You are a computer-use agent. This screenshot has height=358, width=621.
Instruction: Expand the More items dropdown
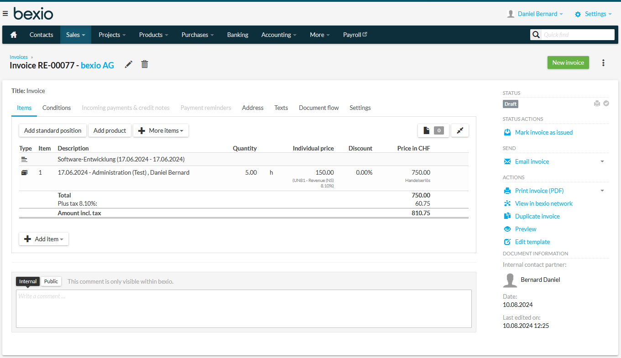(161, 130)
